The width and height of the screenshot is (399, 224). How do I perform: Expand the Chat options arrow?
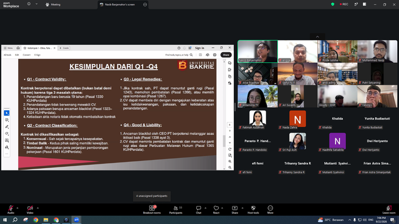(x=205, y=208)
